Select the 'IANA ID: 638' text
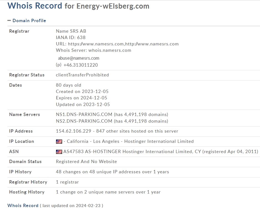 71,37
